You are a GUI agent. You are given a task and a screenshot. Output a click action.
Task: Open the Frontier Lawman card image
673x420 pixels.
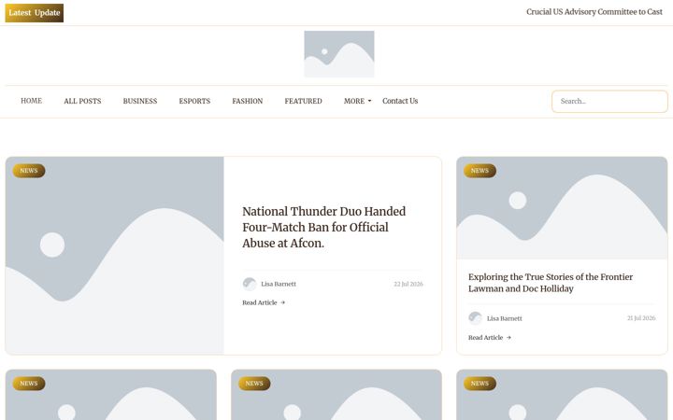point(562,208)
